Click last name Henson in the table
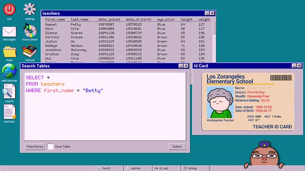This screenshot has width=305, height=171. [77, 46]
